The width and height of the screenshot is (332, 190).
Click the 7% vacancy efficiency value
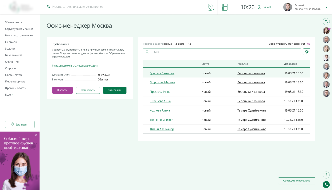pyautogui.click(x=308, y=44)
